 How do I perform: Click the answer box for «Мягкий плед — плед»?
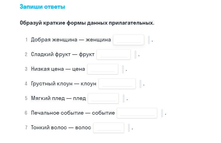(103, 98)
